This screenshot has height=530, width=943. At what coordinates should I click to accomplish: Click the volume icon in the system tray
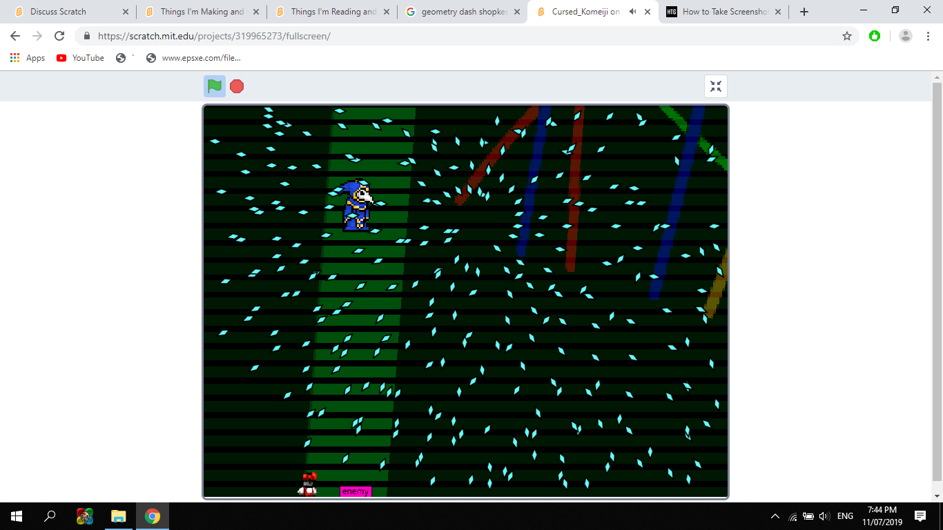pyautogui.click(x=824, y=516)
